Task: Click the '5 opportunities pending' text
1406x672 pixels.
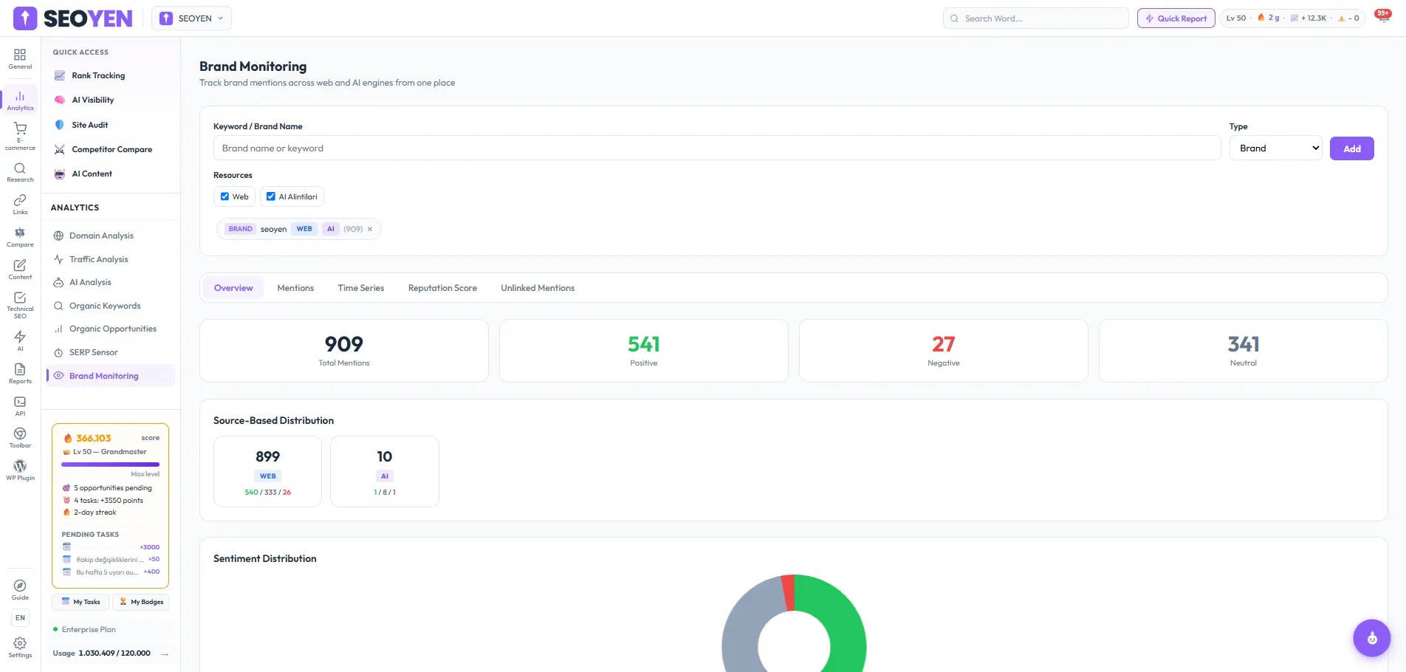Action: (113, 488)
